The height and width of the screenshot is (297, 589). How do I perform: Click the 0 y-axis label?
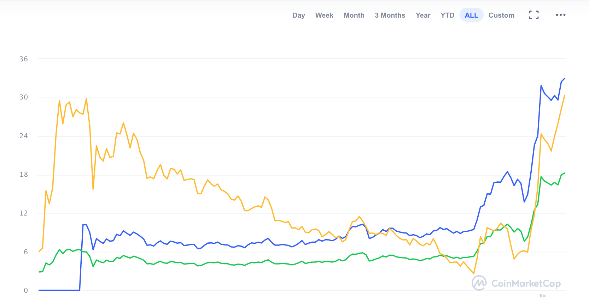pos(26,290)
